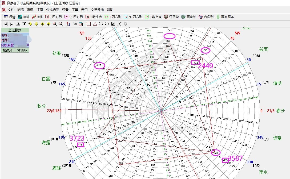Click the zoom out magnifier icon
The height and width of the screenshot is (179, 290).
coord(61,24)
